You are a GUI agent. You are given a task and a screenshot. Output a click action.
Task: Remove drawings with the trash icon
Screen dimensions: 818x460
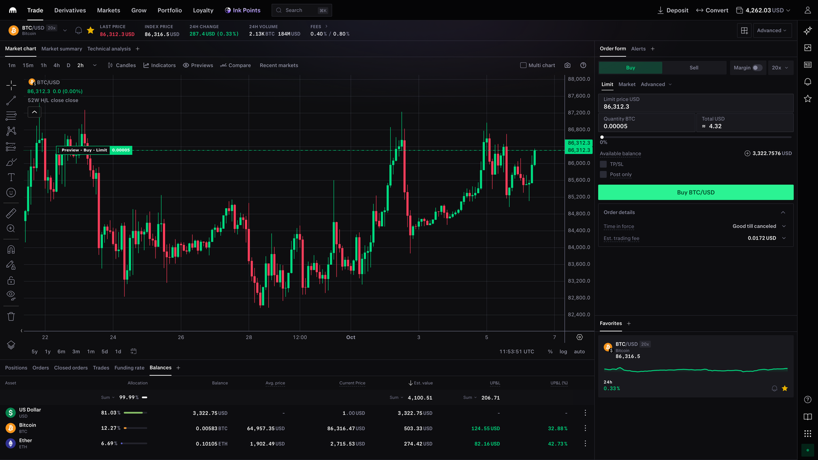(11, 316)
